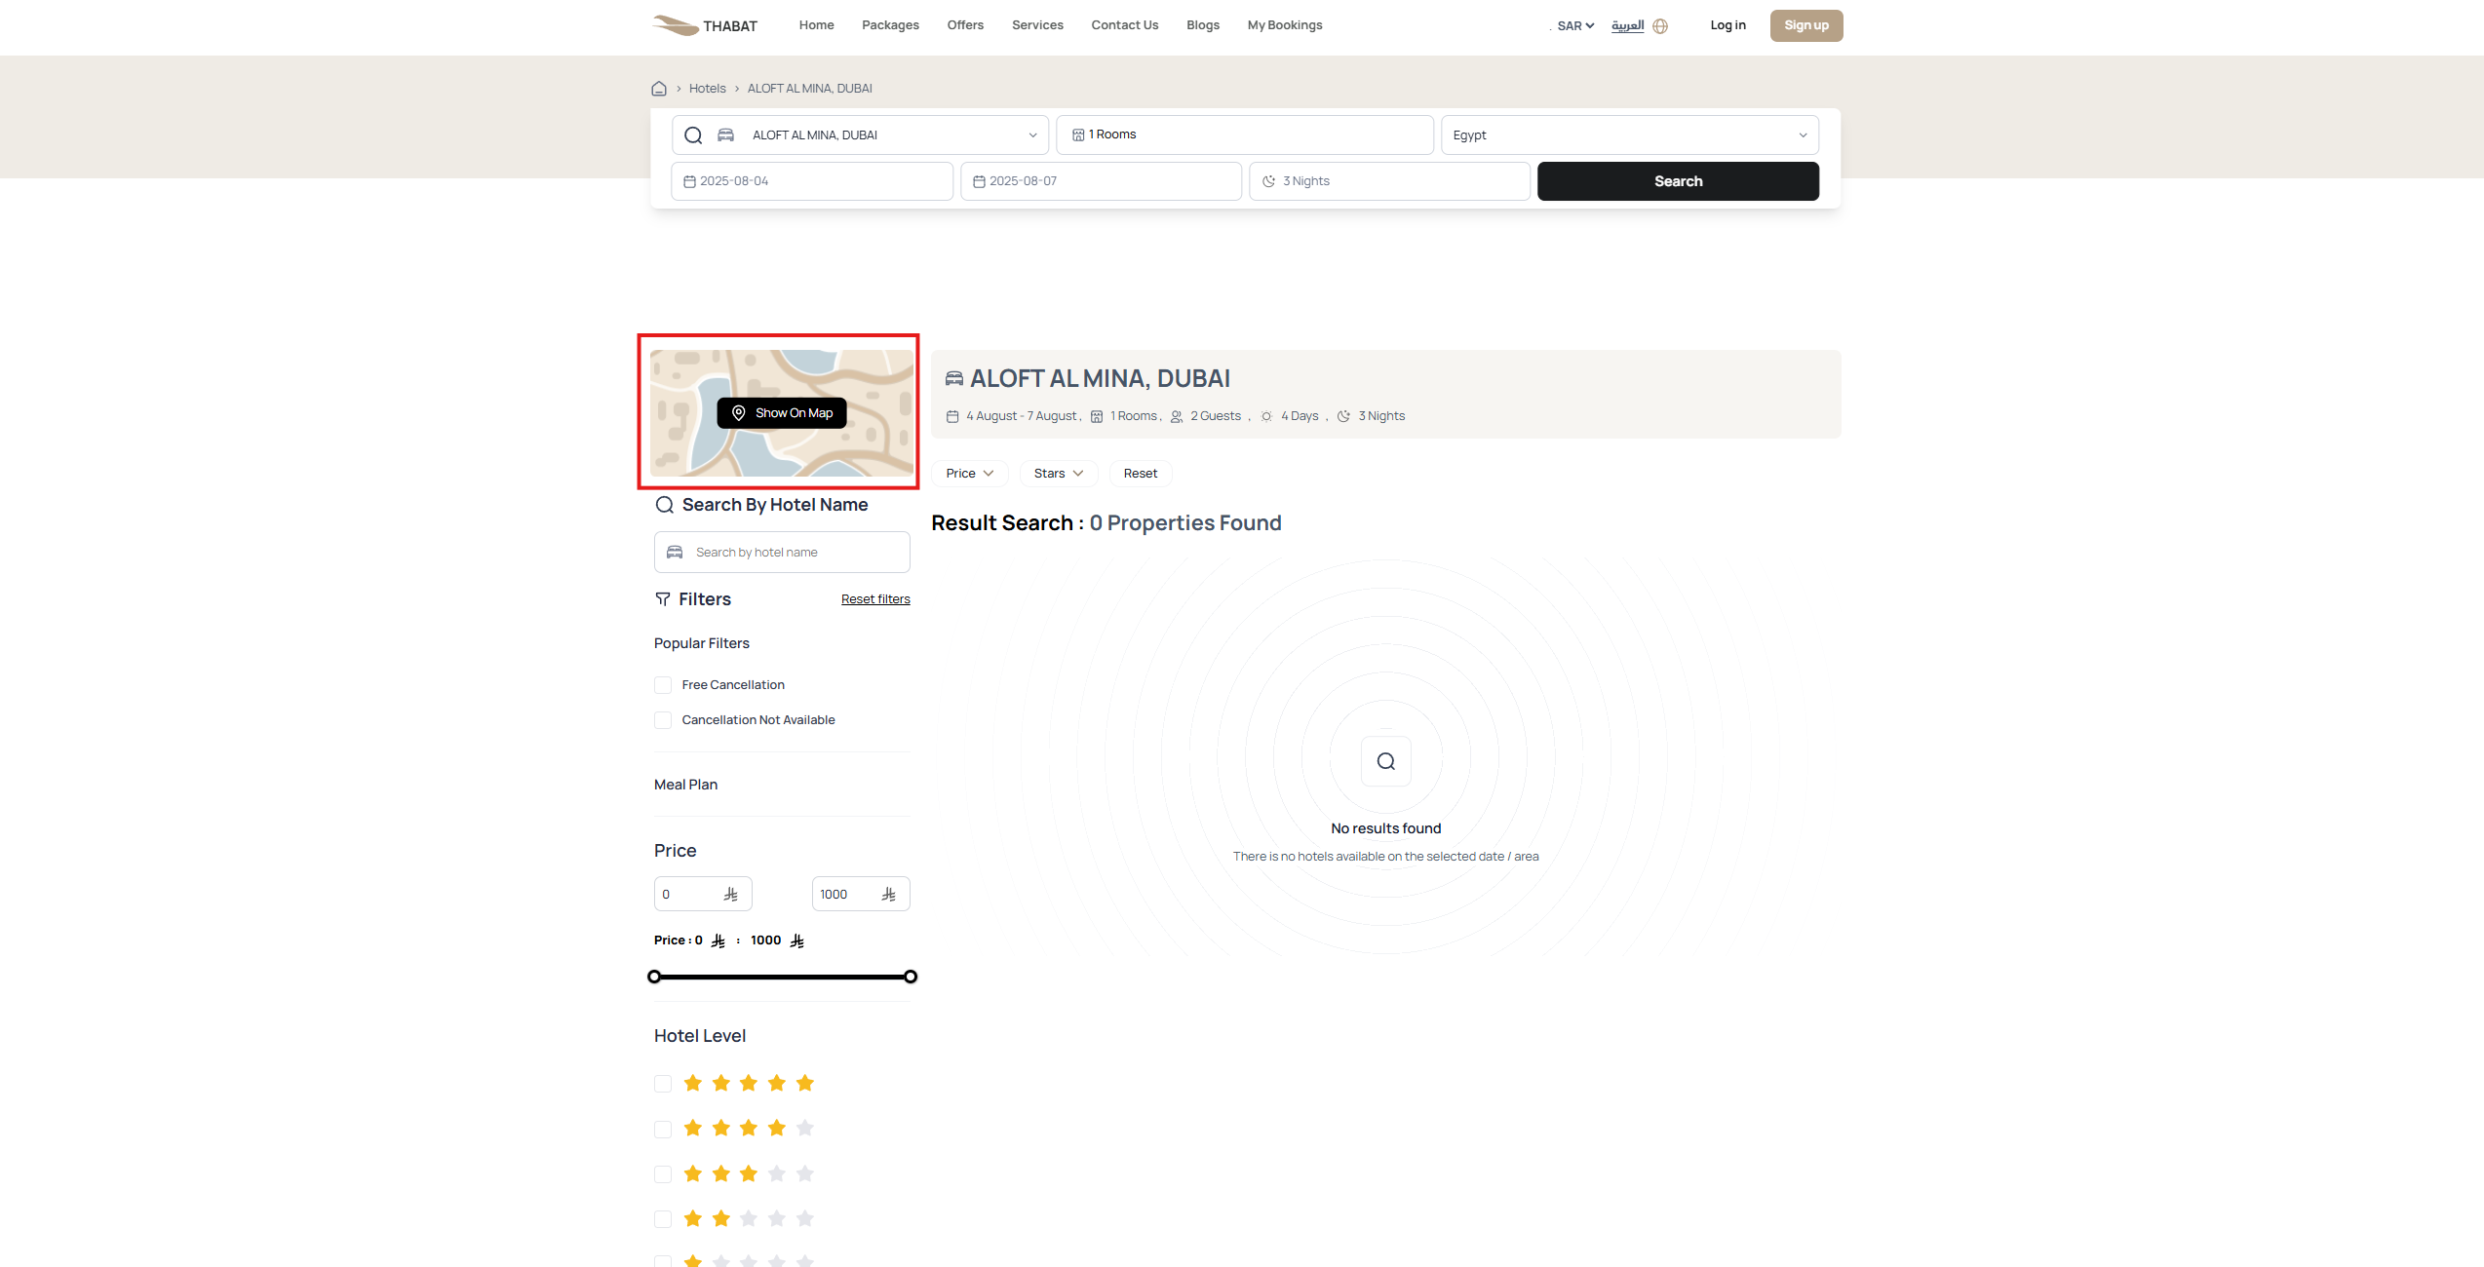Click the Filters funnel icon
This screenshot has height=1267, width=2484.
pos(663,599)
